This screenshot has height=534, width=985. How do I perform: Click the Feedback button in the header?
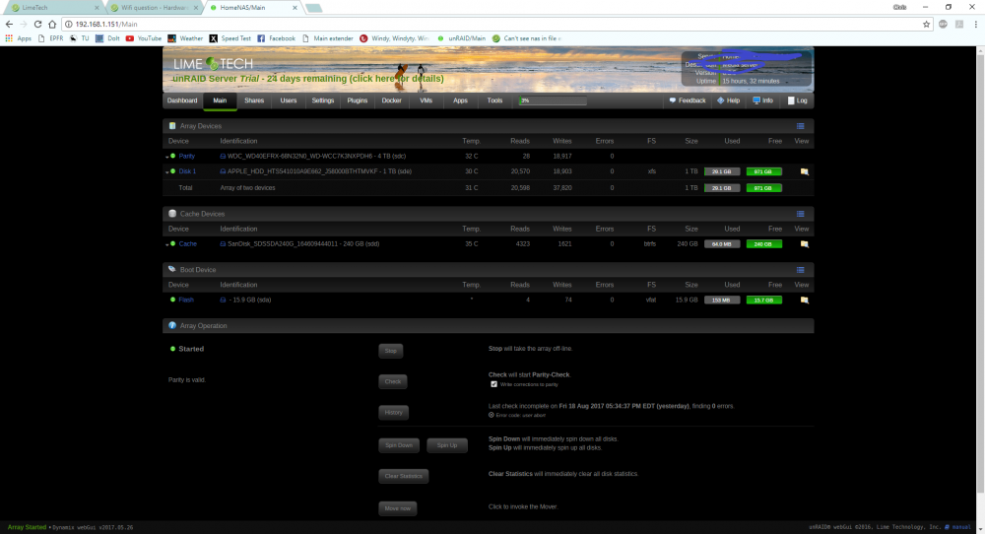(x=688, y=100)
